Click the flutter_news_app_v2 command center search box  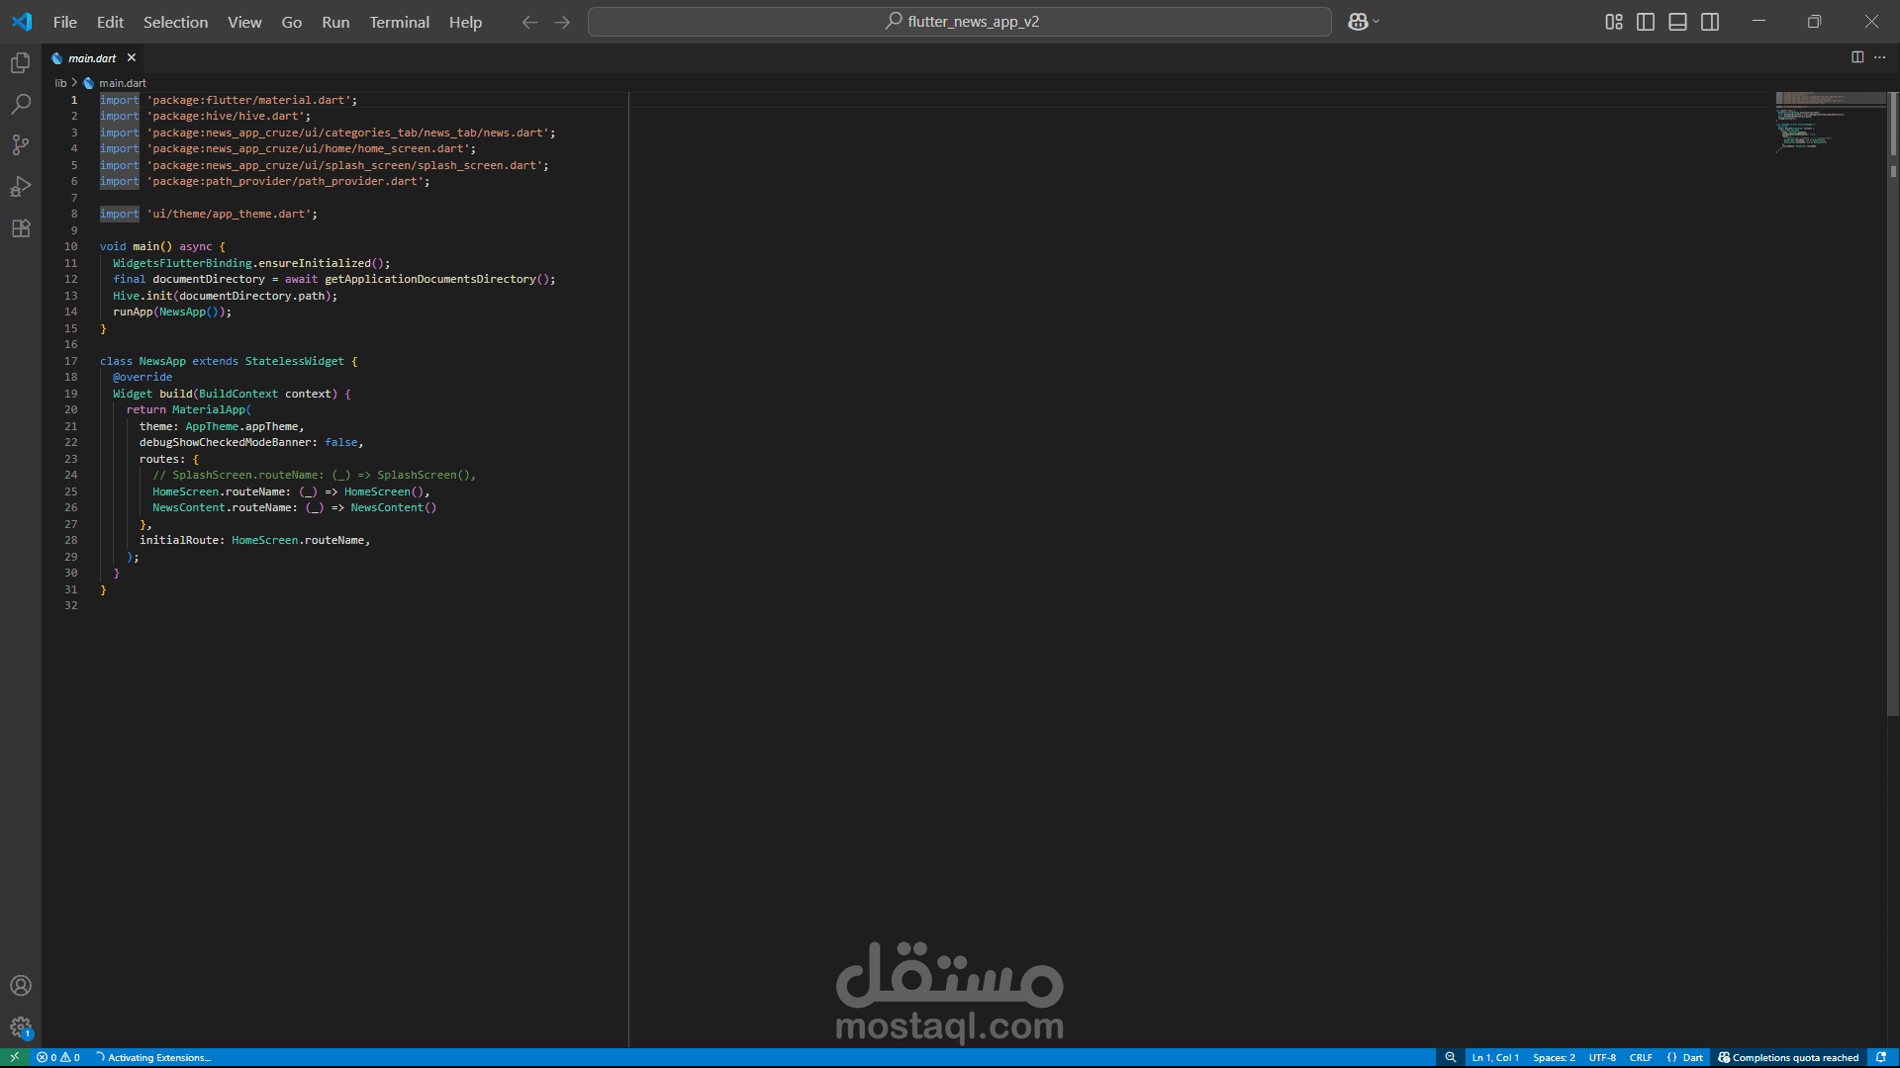pyautogui.click(x=959, y=22)
